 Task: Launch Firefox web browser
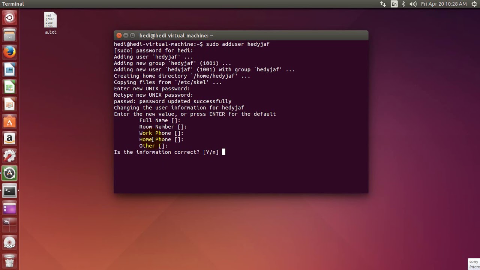tap(9, 52)
